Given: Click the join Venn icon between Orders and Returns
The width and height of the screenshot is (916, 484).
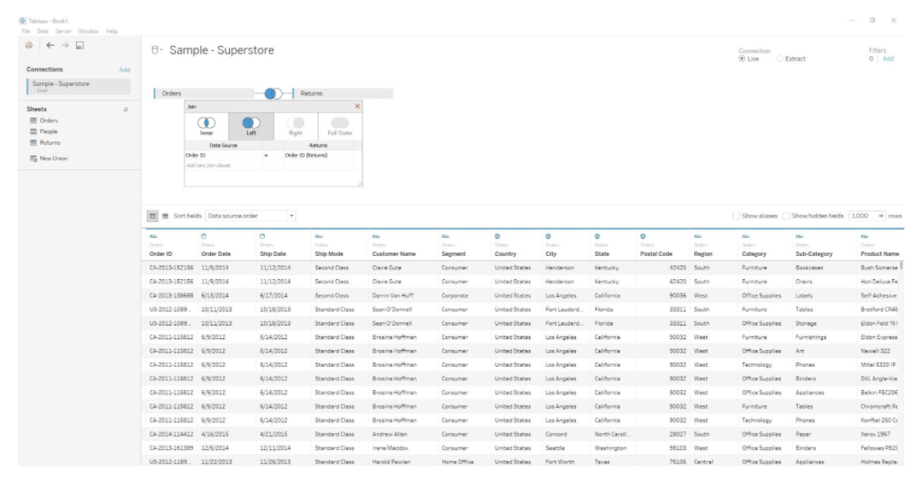Looking at the screenshot, I should (273, 94).
